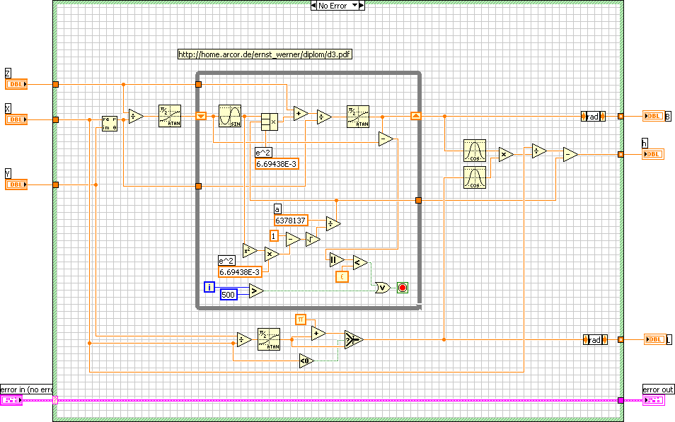Click the 6378137 numeric constant field
This screenshot has width=675, height=422.
point(291,221)
